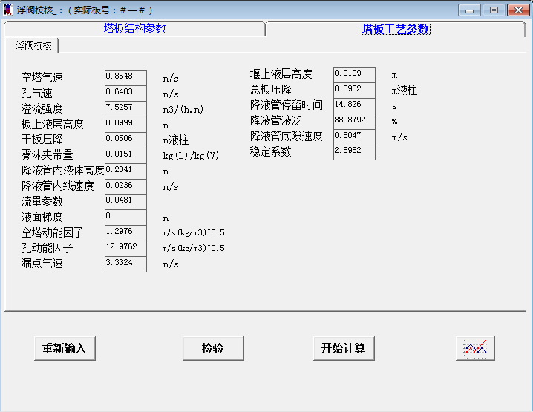Click the % unit next to 降液管液泛
The height and width of the screenshot is (412, 533).
tap(394, 121)
